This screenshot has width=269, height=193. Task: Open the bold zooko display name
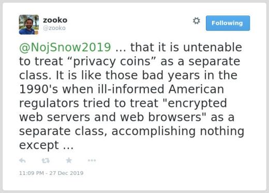[x=55, y=20]
